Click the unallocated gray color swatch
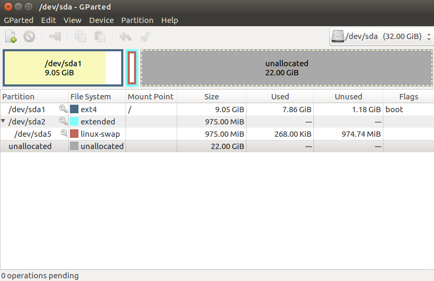 [74, 146]
